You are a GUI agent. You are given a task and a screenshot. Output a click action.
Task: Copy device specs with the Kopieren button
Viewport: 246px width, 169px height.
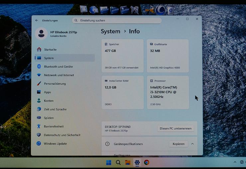179,144
